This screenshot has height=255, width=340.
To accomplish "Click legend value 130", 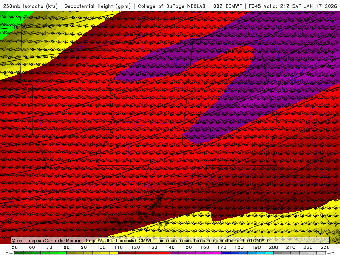I will click(153, 247).
